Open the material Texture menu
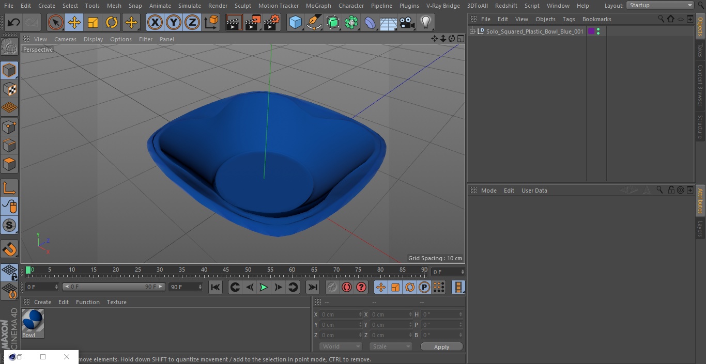706x364 pixels. (116, 302)
